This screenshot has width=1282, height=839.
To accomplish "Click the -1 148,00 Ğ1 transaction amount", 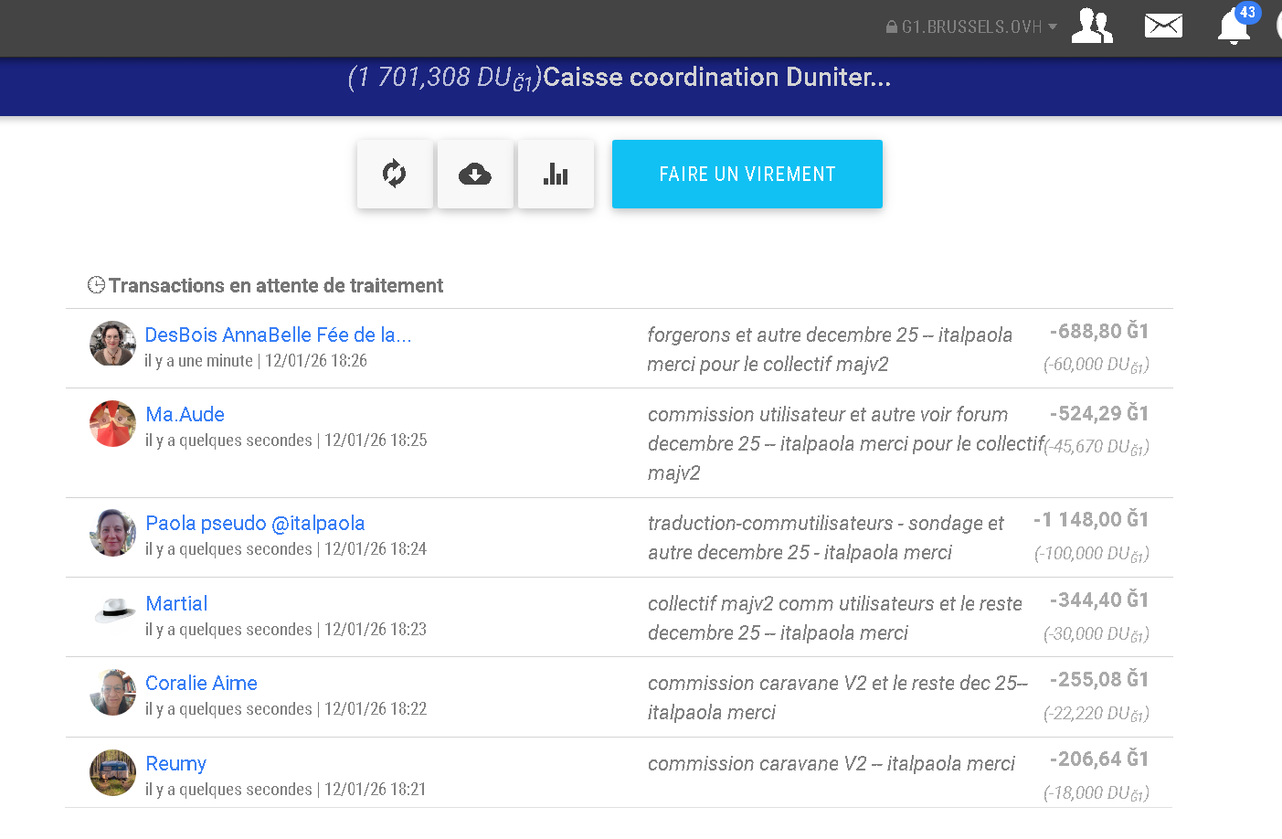I will (x=1090, y=519).
